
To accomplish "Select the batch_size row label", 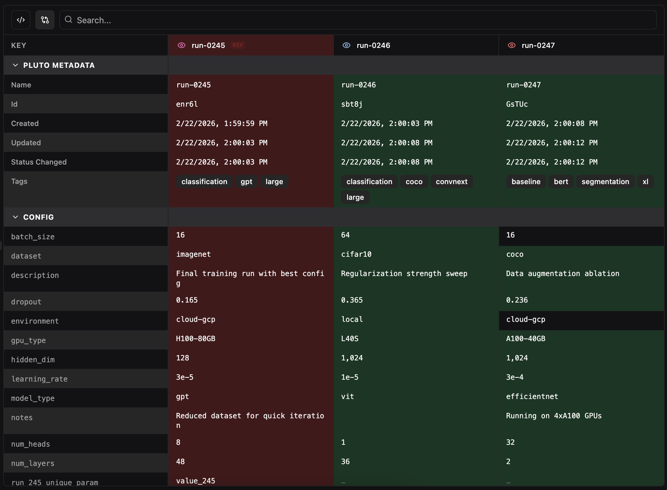I will (x=33, y=237).
